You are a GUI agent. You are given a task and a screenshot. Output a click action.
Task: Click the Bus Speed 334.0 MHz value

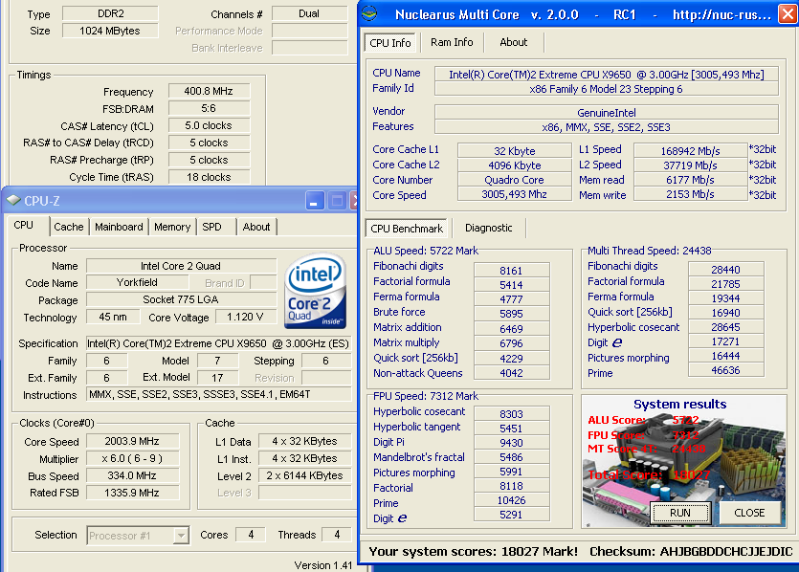tap(132, 475)
